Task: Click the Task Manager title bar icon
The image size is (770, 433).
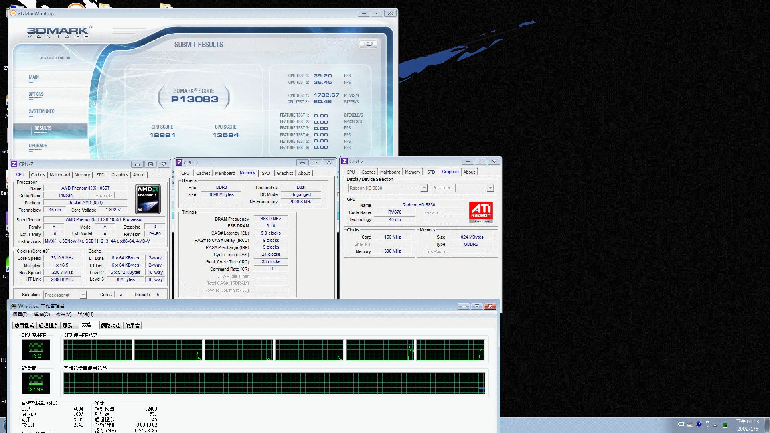Action: point(14,306)
